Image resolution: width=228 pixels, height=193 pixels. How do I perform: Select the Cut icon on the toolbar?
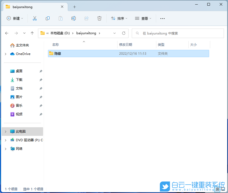click(x=34, y=18)
